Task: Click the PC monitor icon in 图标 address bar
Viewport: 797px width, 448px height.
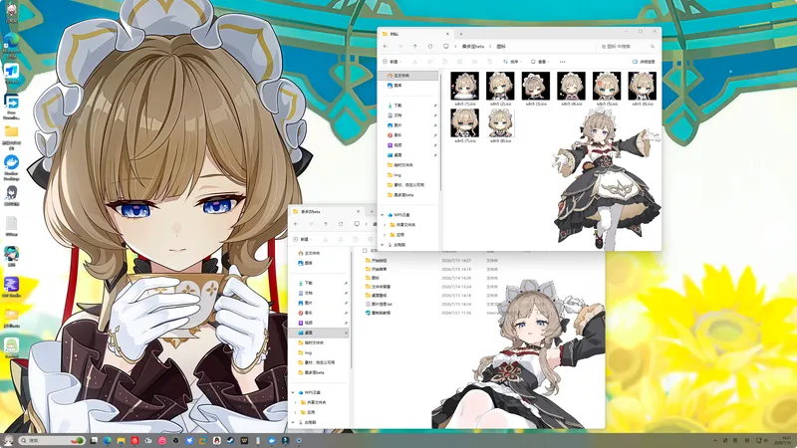Action: [x=445, y=46]
